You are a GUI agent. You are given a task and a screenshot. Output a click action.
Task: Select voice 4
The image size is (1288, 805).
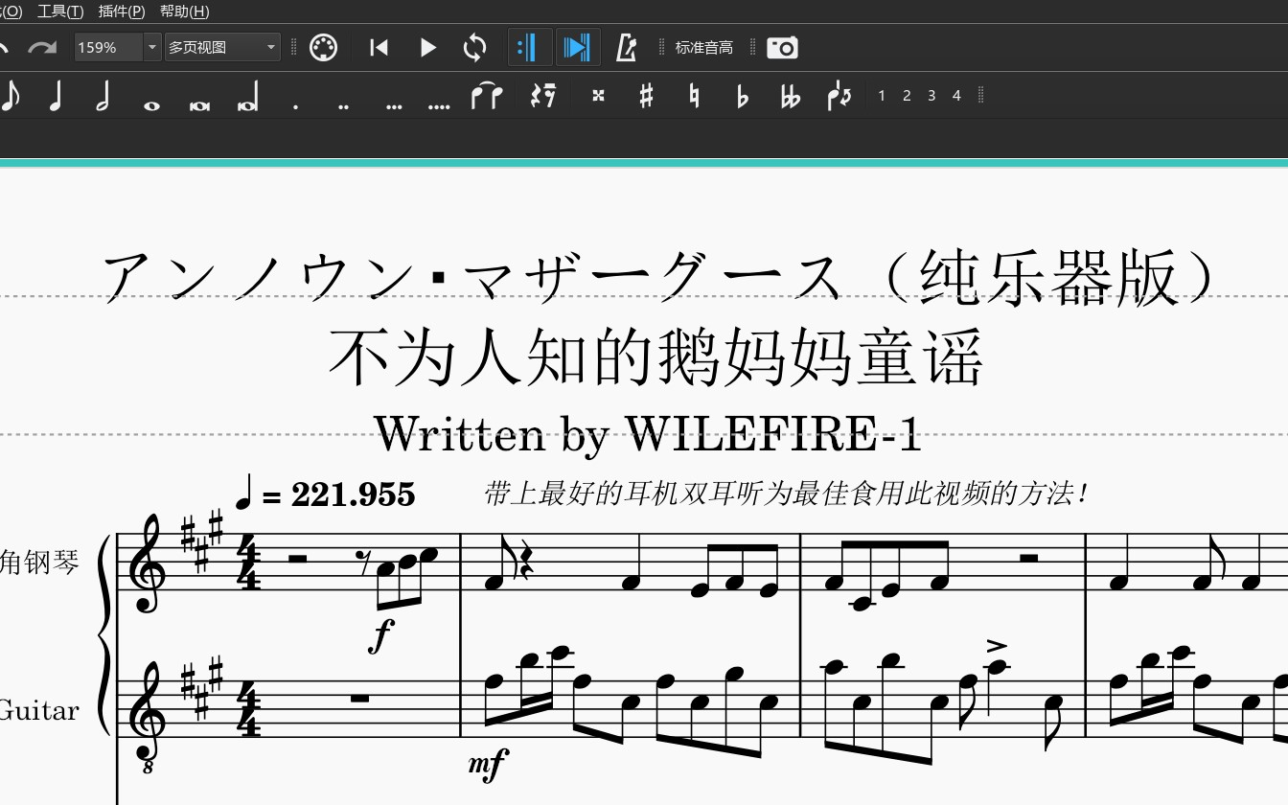pos(956,96)
